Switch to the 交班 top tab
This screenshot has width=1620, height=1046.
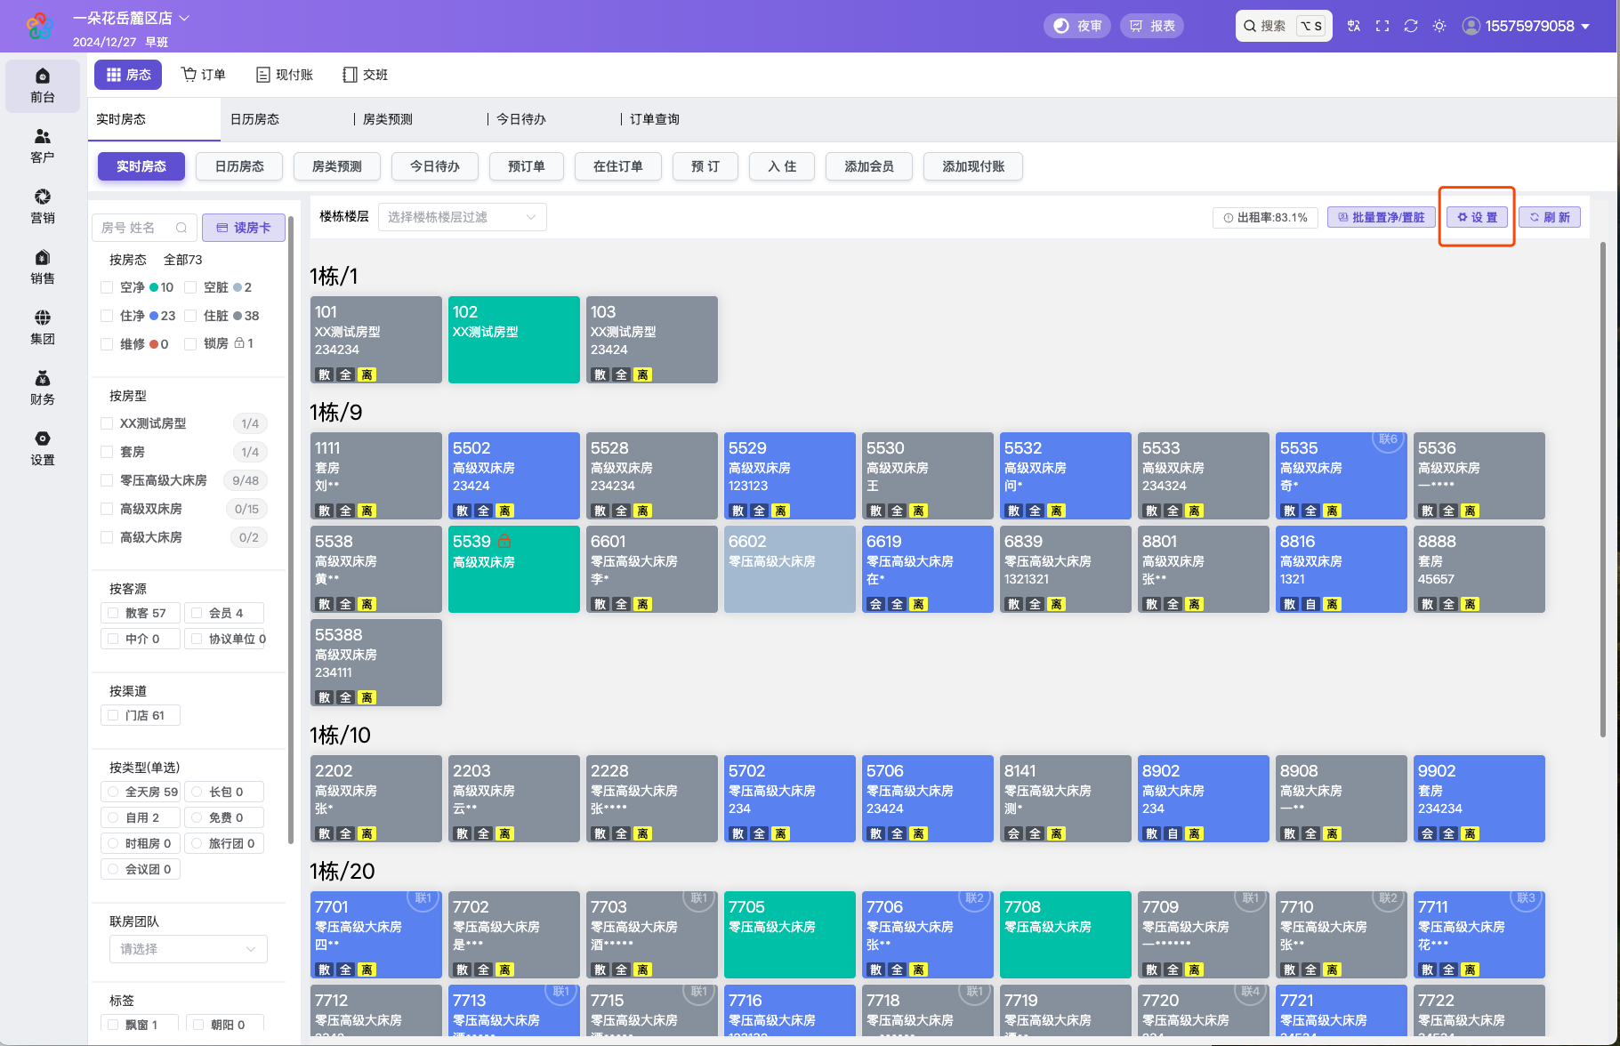tap(365, 75)
